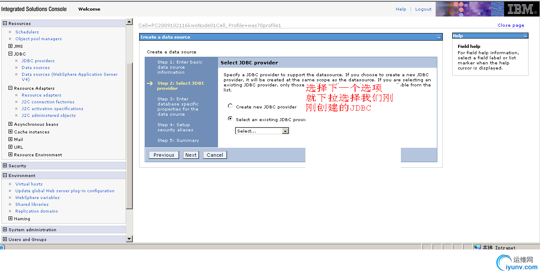This screenshot has width=540, height=274.
Task: Open Replication domains link
Action: pyautogui.click(x=36, y=211)
